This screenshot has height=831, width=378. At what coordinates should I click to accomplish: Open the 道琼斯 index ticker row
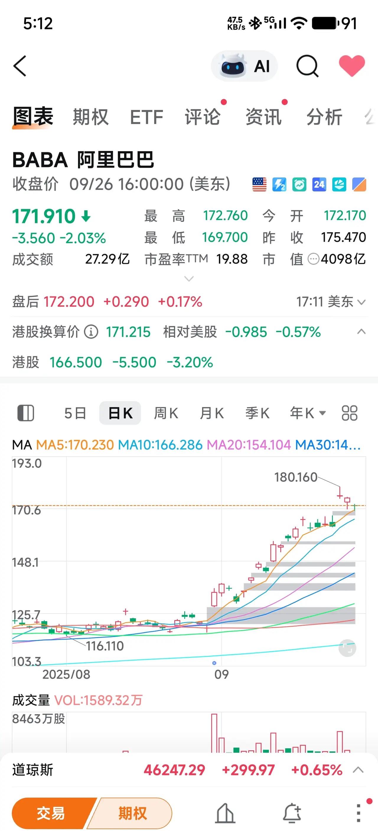pos(189,770)
